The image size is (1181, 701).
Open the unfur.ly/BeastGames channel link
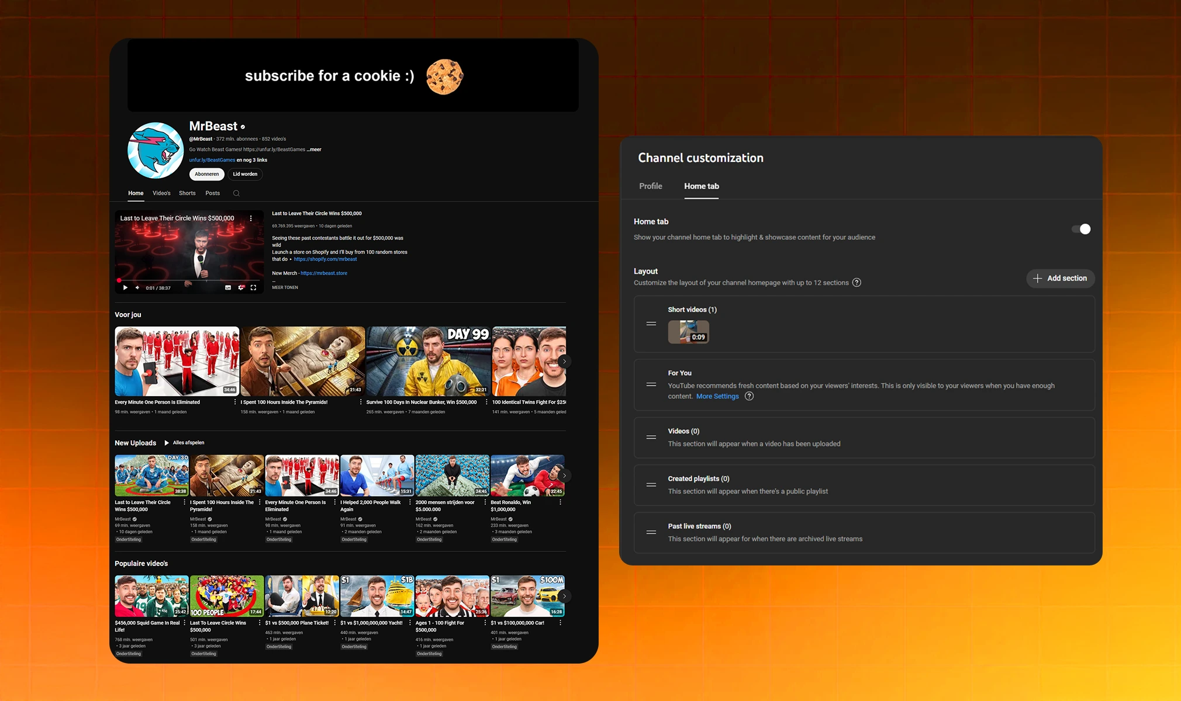212,160
